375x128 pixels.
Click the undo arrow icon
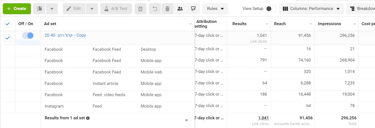(x=155, y=9)
